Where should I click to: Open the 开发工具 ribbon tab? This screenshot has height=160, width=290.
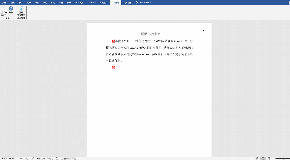(x=104, y=2)
